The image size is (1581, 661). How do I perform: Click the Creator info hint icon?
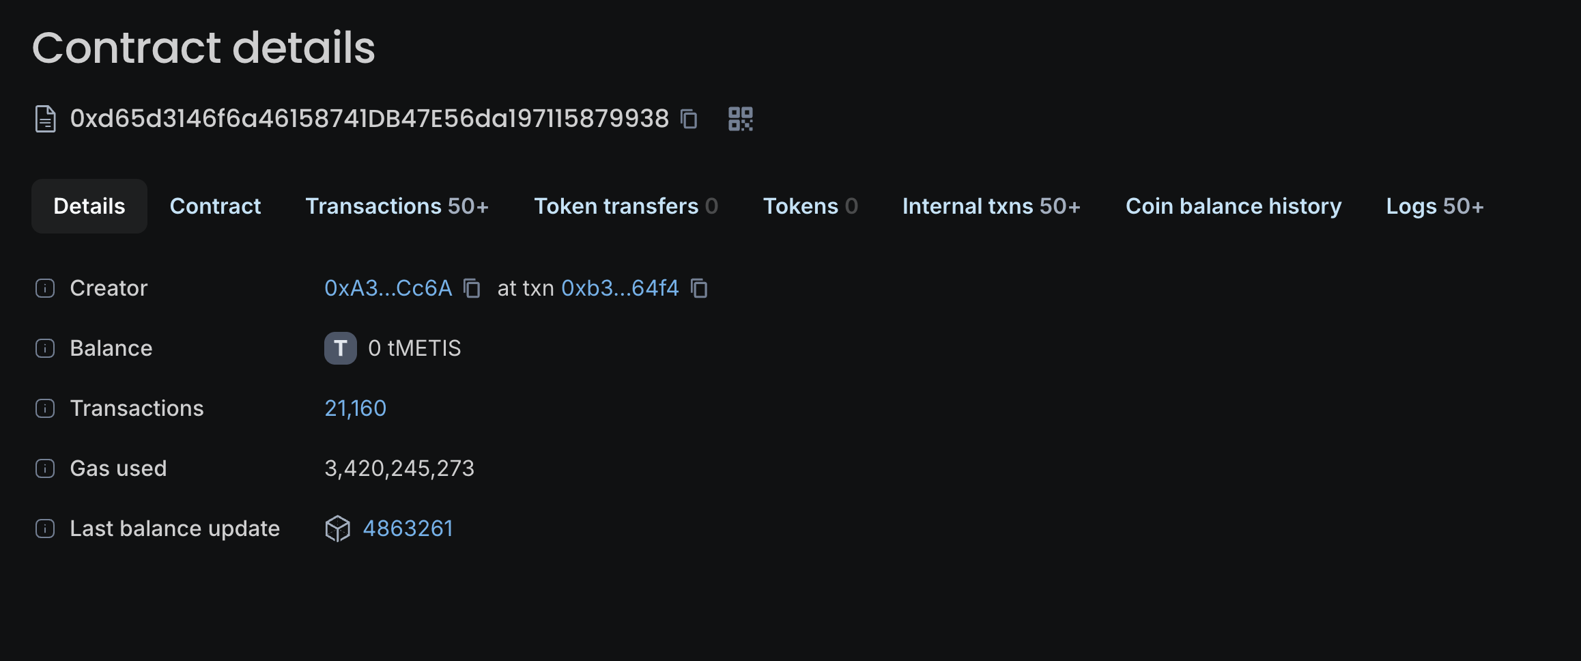(45, 288)
